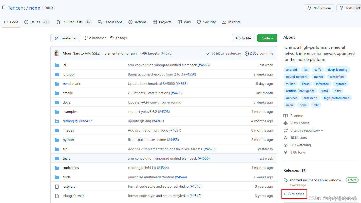Select the onnx topic tag

(x=303, y=105)
